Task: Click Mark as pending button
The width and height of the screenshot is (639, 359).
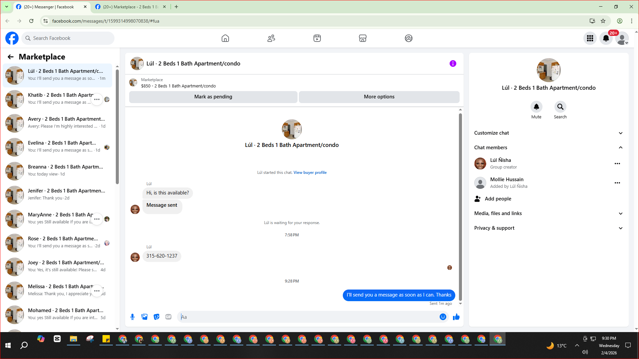Action: [x=213, y=97]
